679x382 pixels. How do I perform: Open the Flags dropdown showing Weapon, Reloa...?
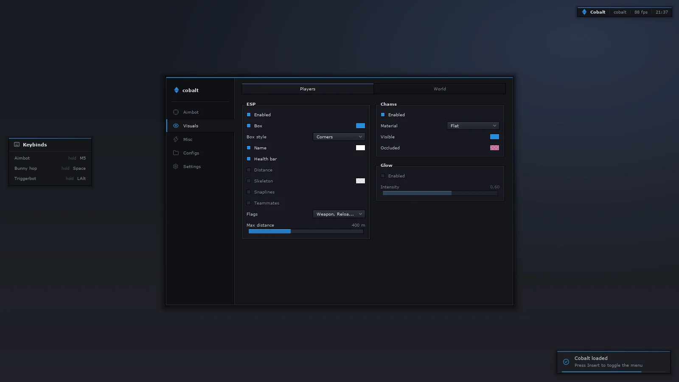click(339, 214)
